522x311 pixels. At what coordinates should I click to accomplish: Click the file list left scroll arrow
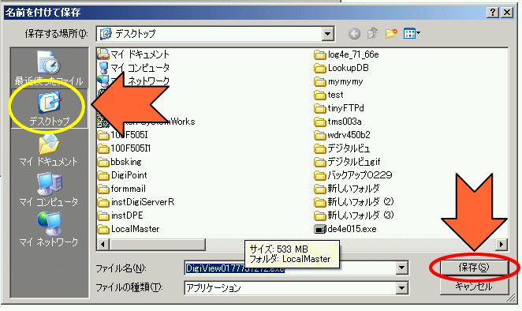pyautogui.click(x=103, y=245)
